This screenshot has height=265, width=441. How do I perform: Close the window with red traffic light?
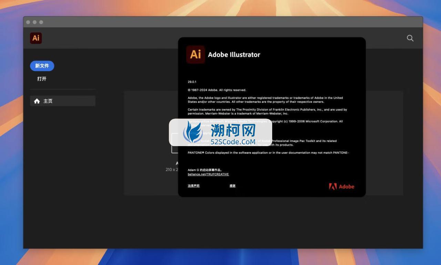tap(28, 22)
